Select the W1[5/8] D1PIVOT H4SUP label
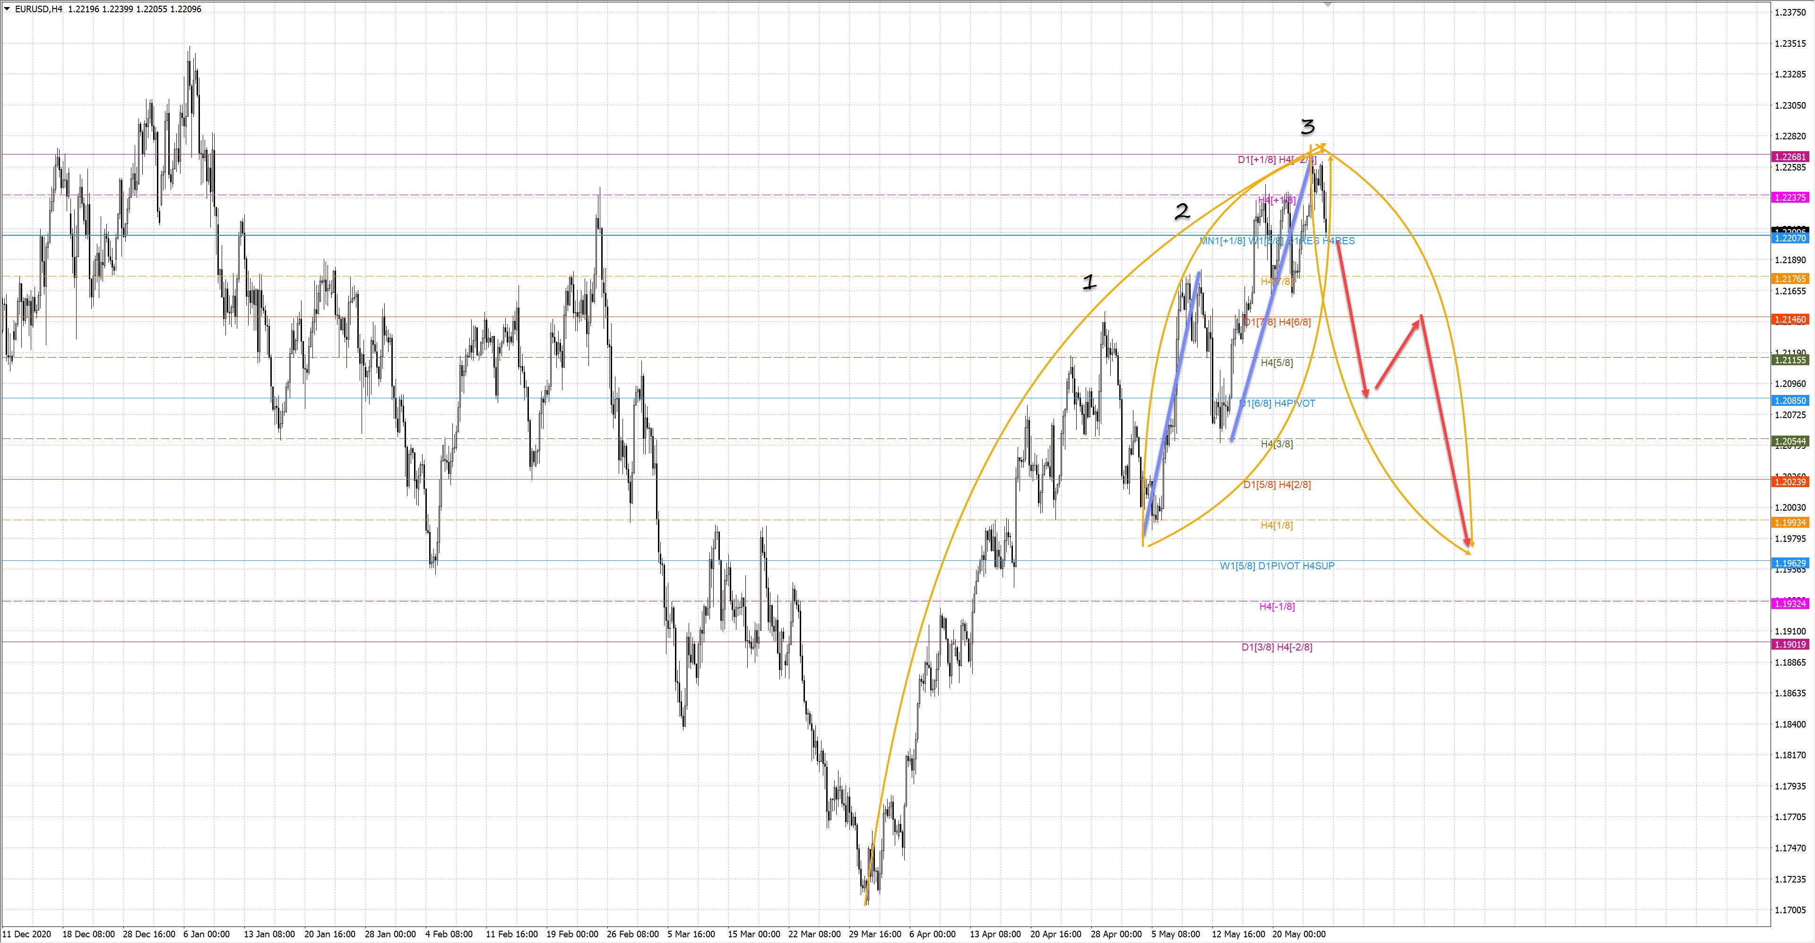The height and width of the screenshot is (943, 1815). click(x=1277, y=566)
